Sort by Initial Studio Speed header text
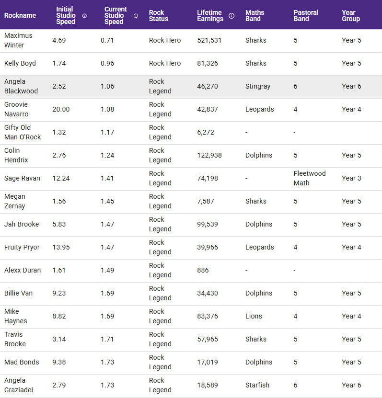This screenshot has height=398, width=382. click(66, 15)
